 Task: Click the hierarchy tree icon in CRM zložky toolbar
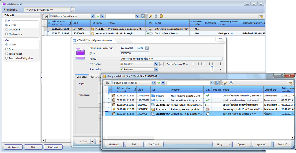(156, 16)
